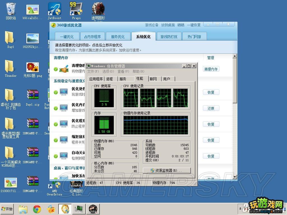
Task: Click the 还原 button
Action: point(211,108)
